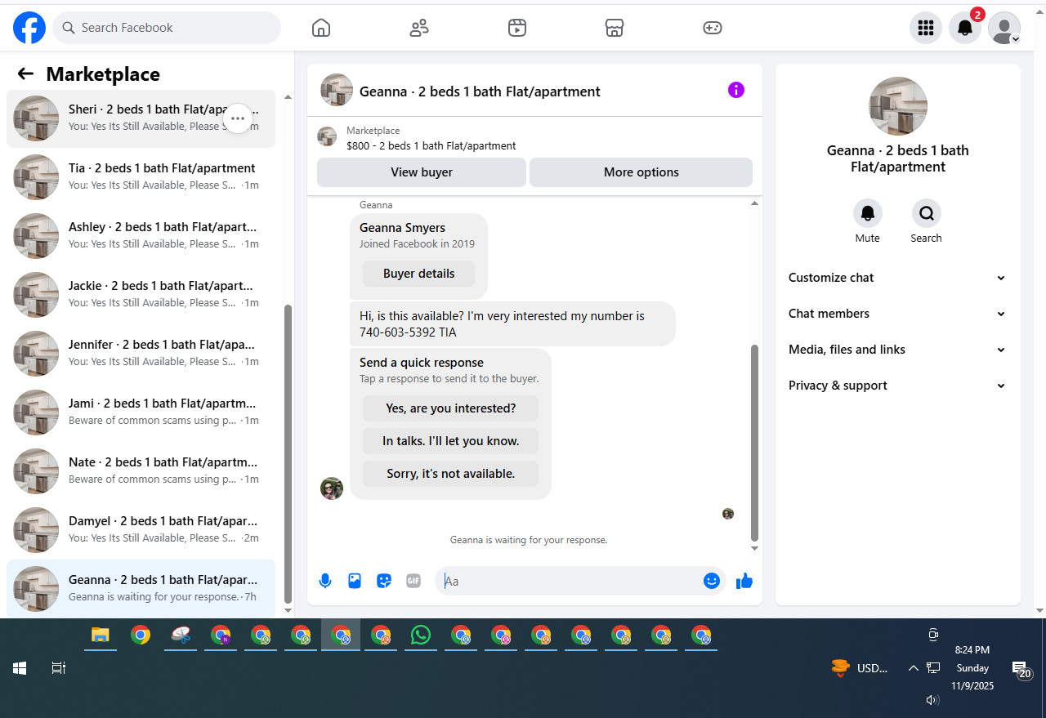Open Nate's conversation in the list
The width and height of the screenshot is (1046, 718).
(x=141, y=471)
